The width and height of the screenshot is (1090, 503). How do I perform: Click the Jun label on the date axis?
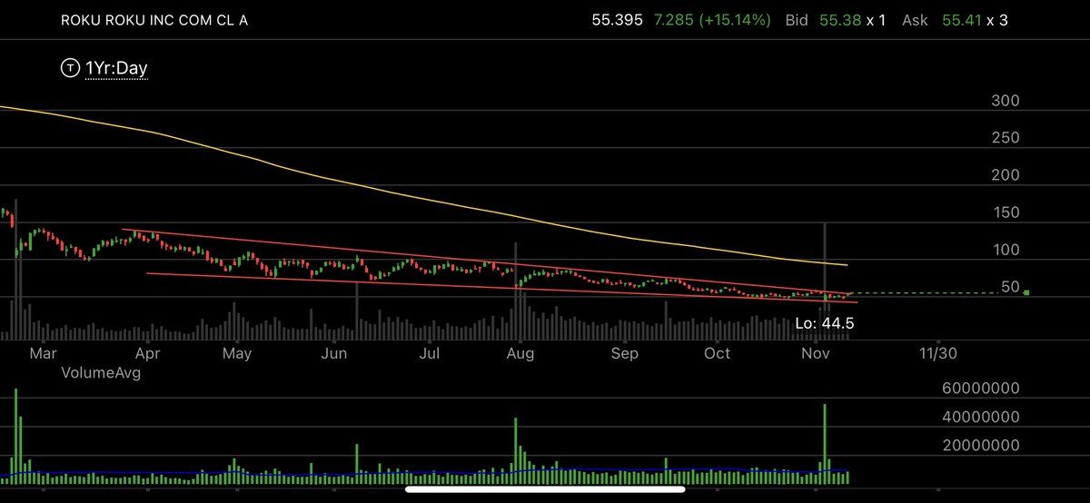(335, 352)
